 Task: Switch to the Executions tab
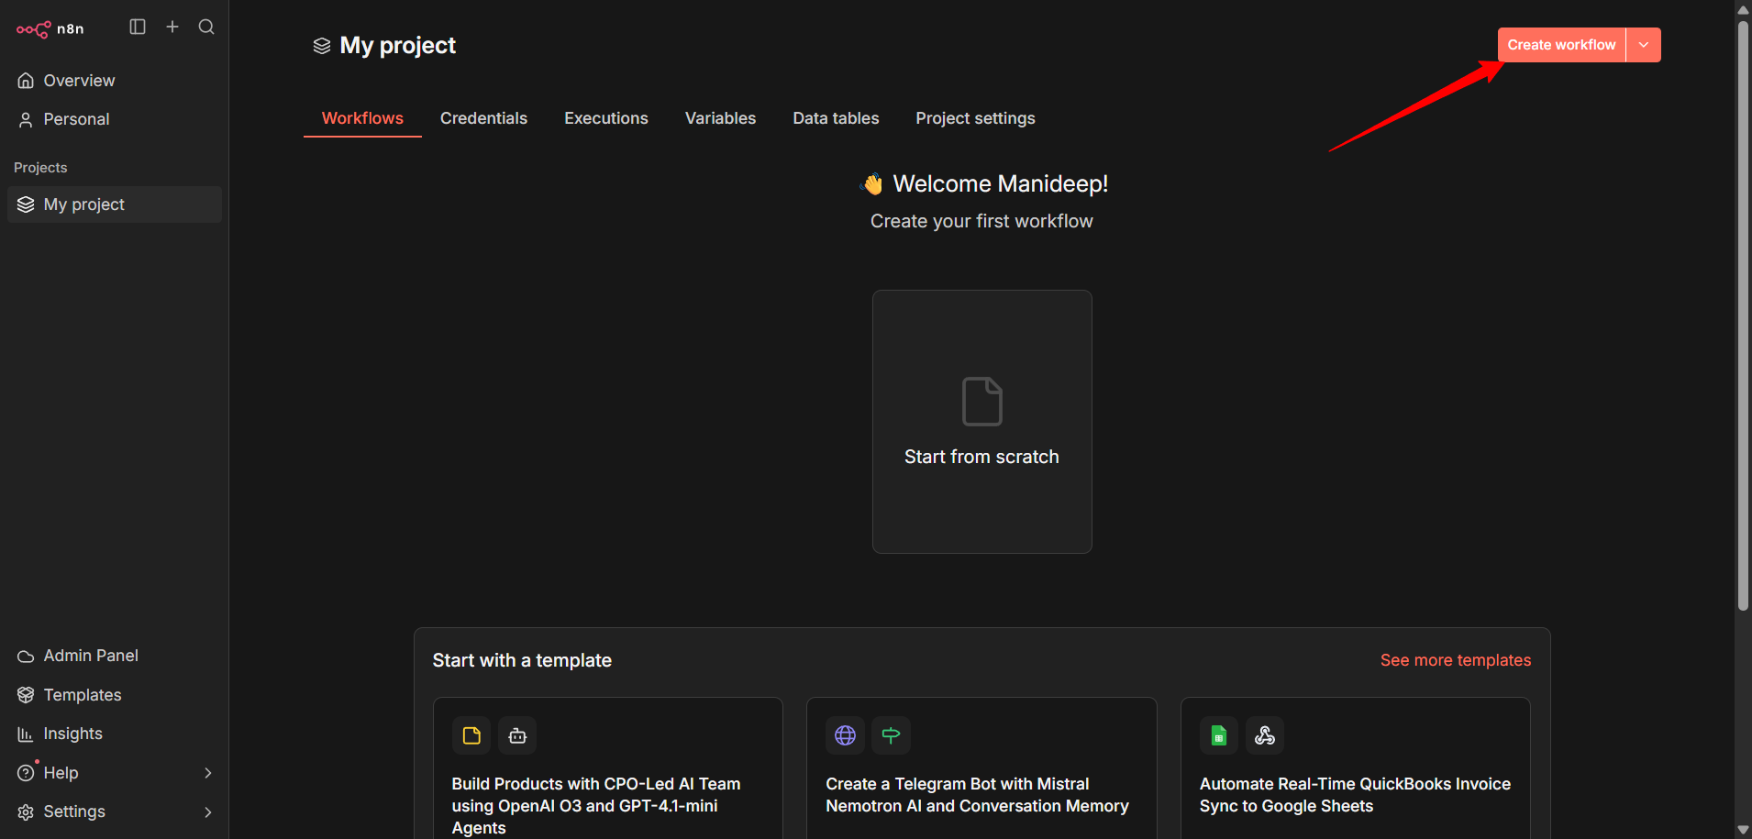(x=605, y=117)
